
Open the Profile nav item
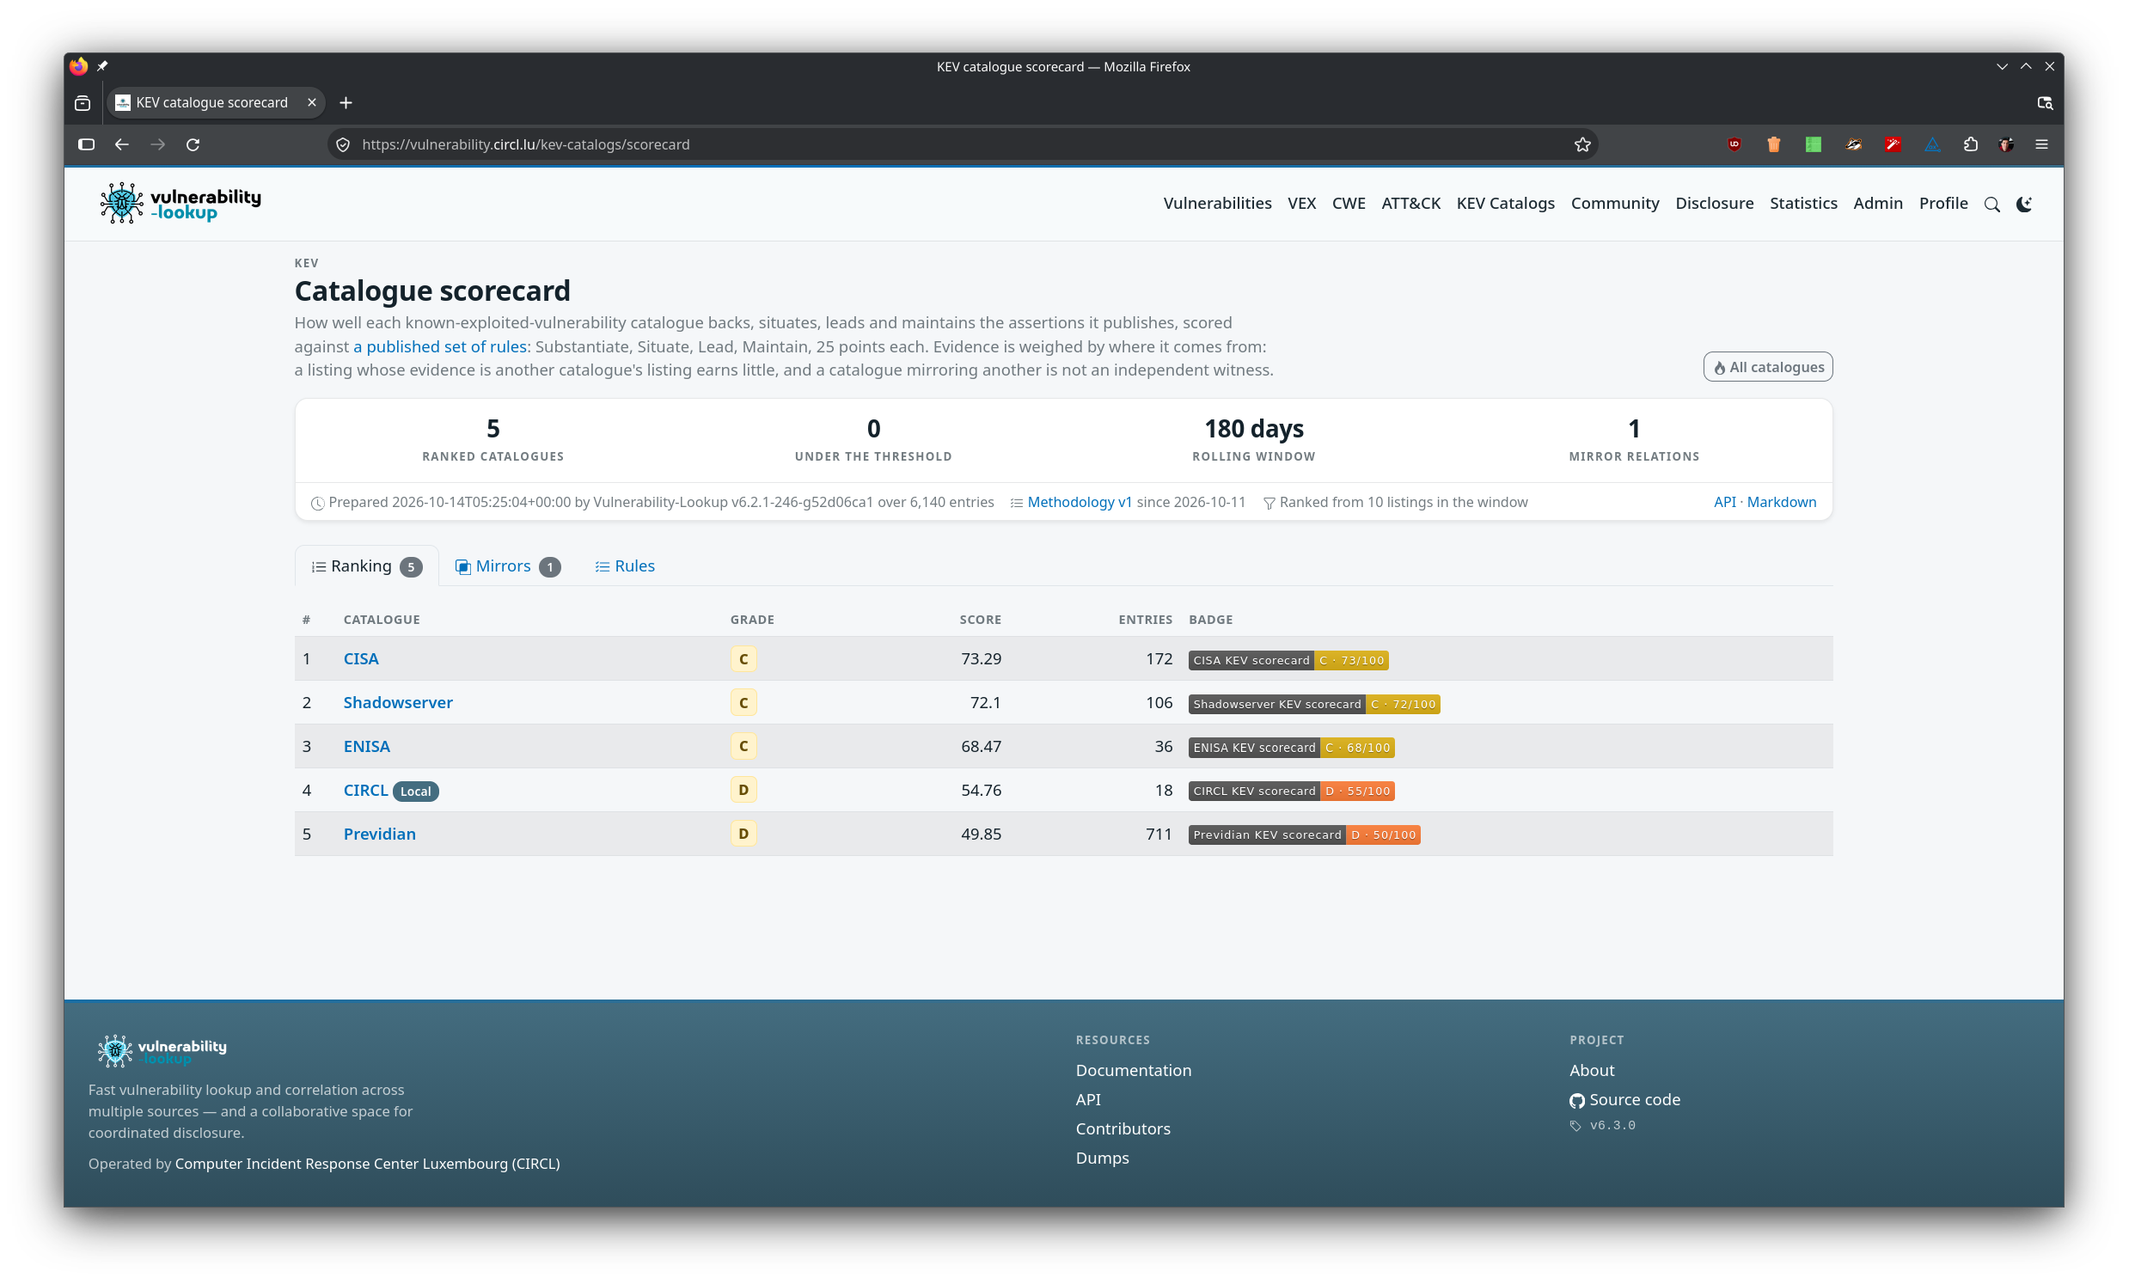click(x=1943, y=203)
